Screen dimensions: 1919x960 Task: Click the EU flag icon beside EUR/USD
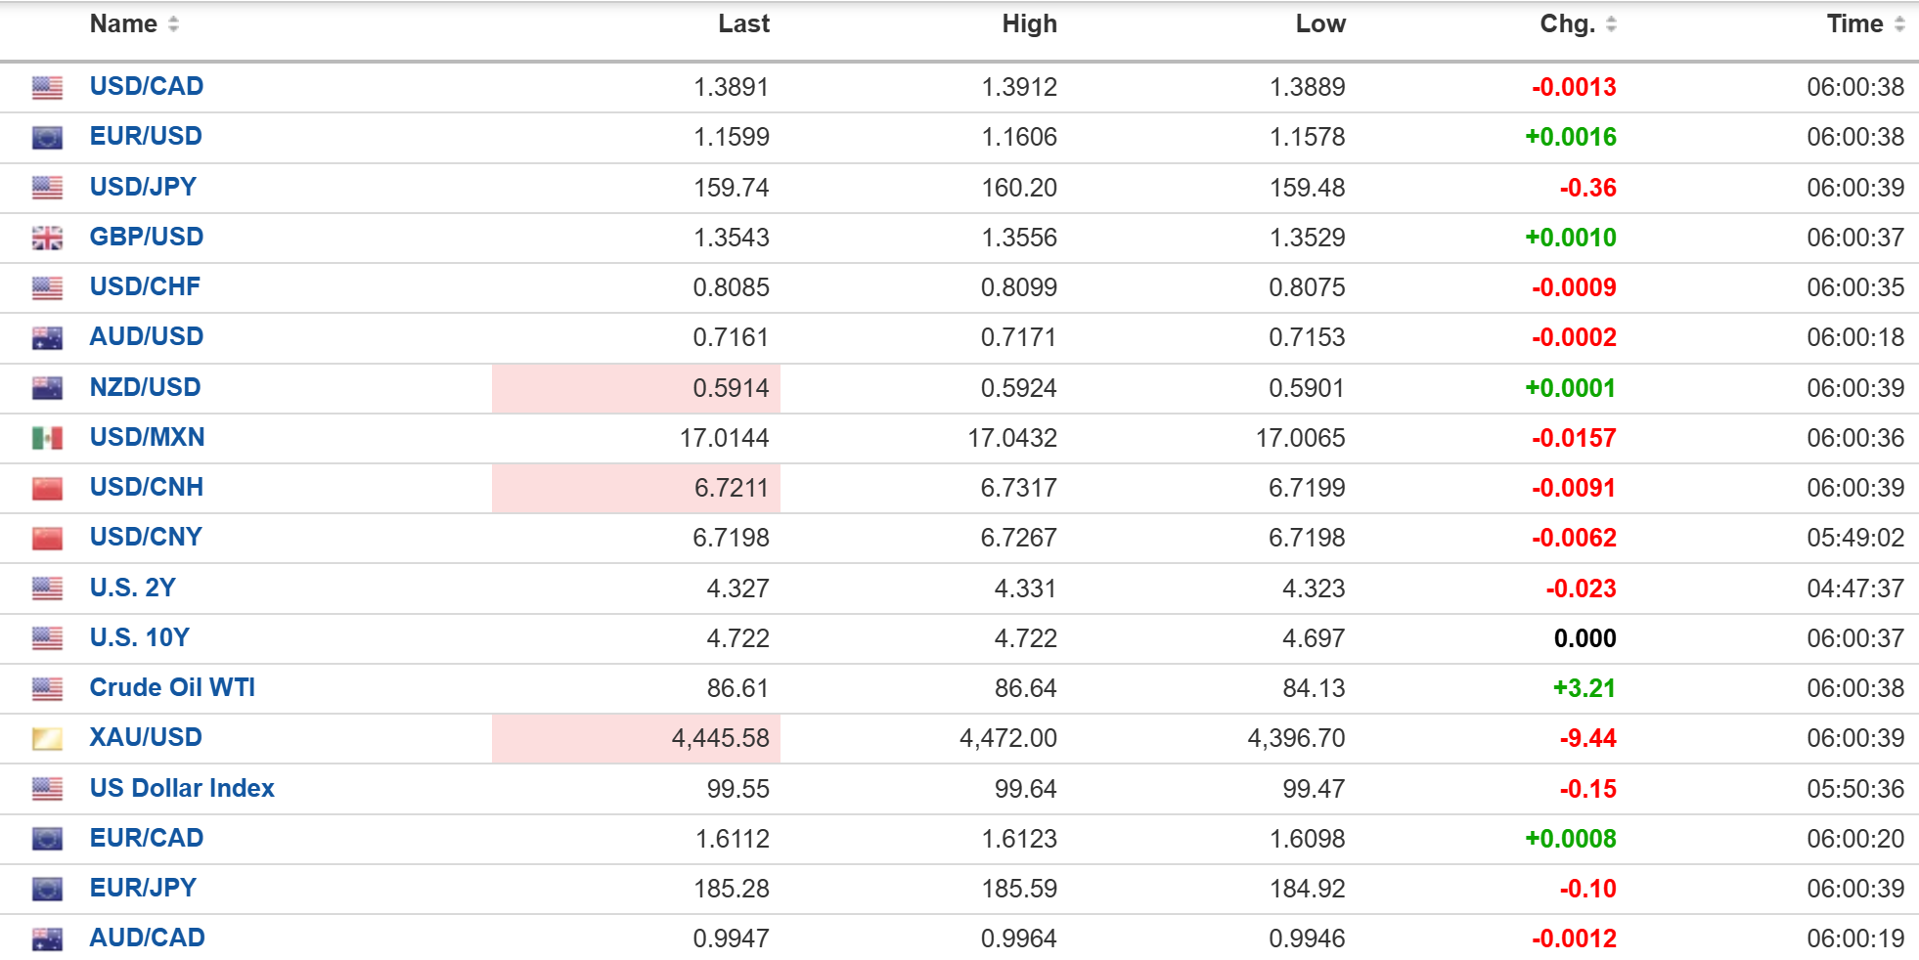[x=47, y=138]
